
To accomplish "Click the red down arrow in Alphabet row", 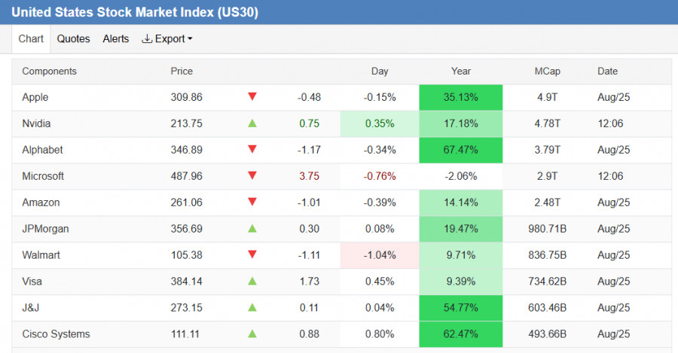I will tap(252, 149).
